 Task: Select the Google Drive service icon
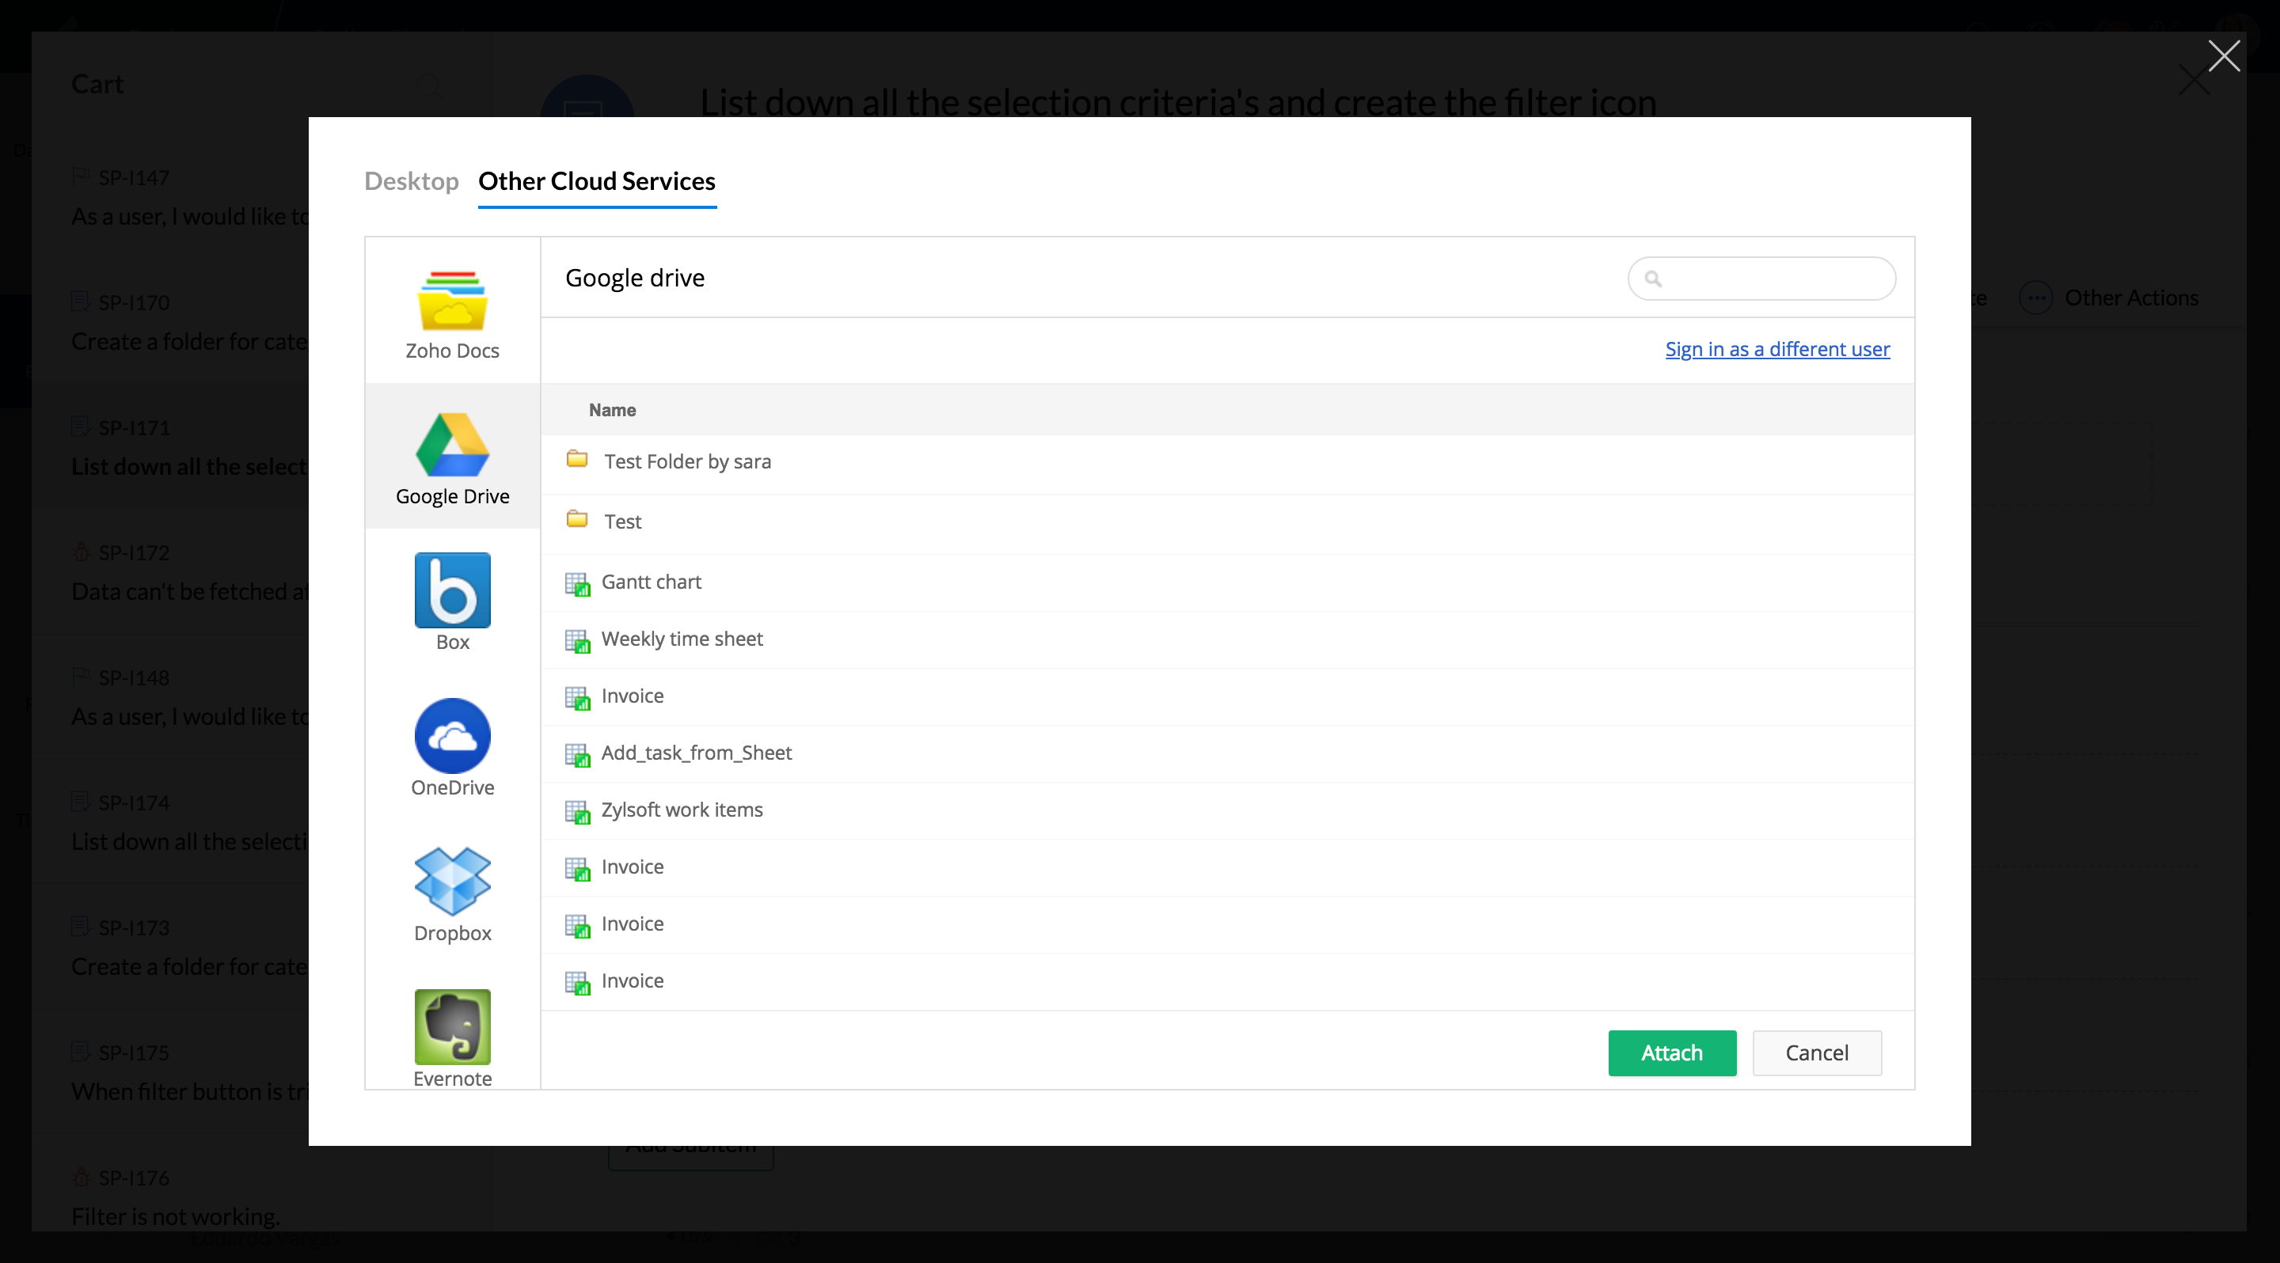pos(452,445)
